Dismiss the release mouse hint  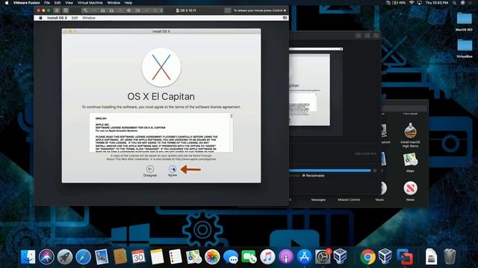285,10
